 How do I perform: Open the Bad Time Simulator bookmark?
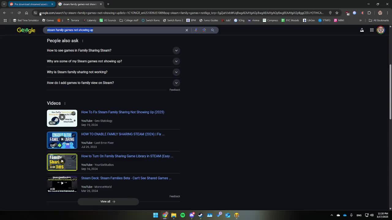pyautogui.click(x=26, y=20)
